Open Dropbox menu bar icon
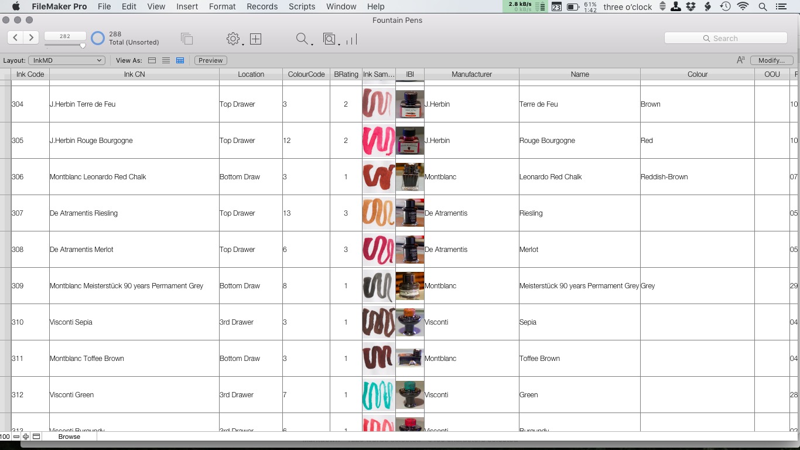The image size is (800, 450). point(691,6)
